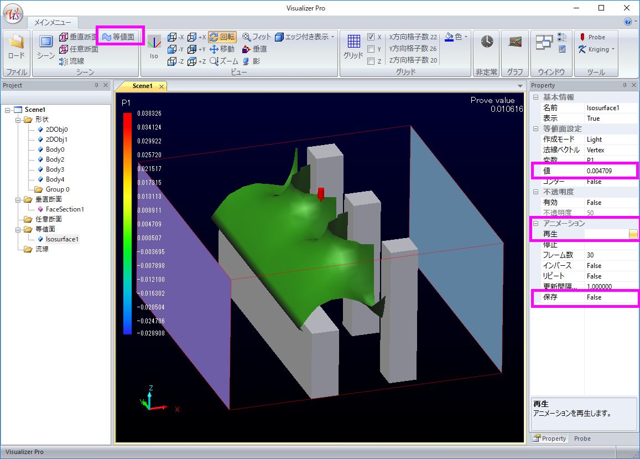640x459 pixels.
Task: Activate the 回転 rotate tool
Action: coord(222,37)
